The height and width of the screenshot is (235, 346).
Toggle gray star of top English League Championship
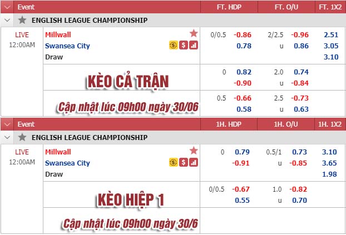[x=22, y=20]
